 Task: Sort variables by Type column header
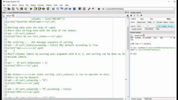tap(142, 19)
